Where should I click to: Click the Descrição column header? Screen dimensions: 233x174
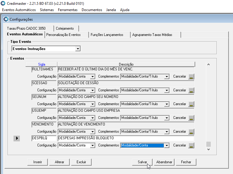point(126,64)
